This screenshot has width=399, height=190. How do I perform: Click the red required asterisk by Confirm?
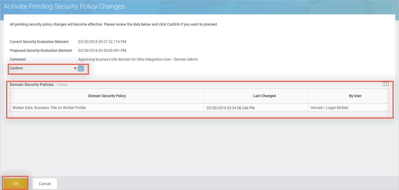point(75,69)
